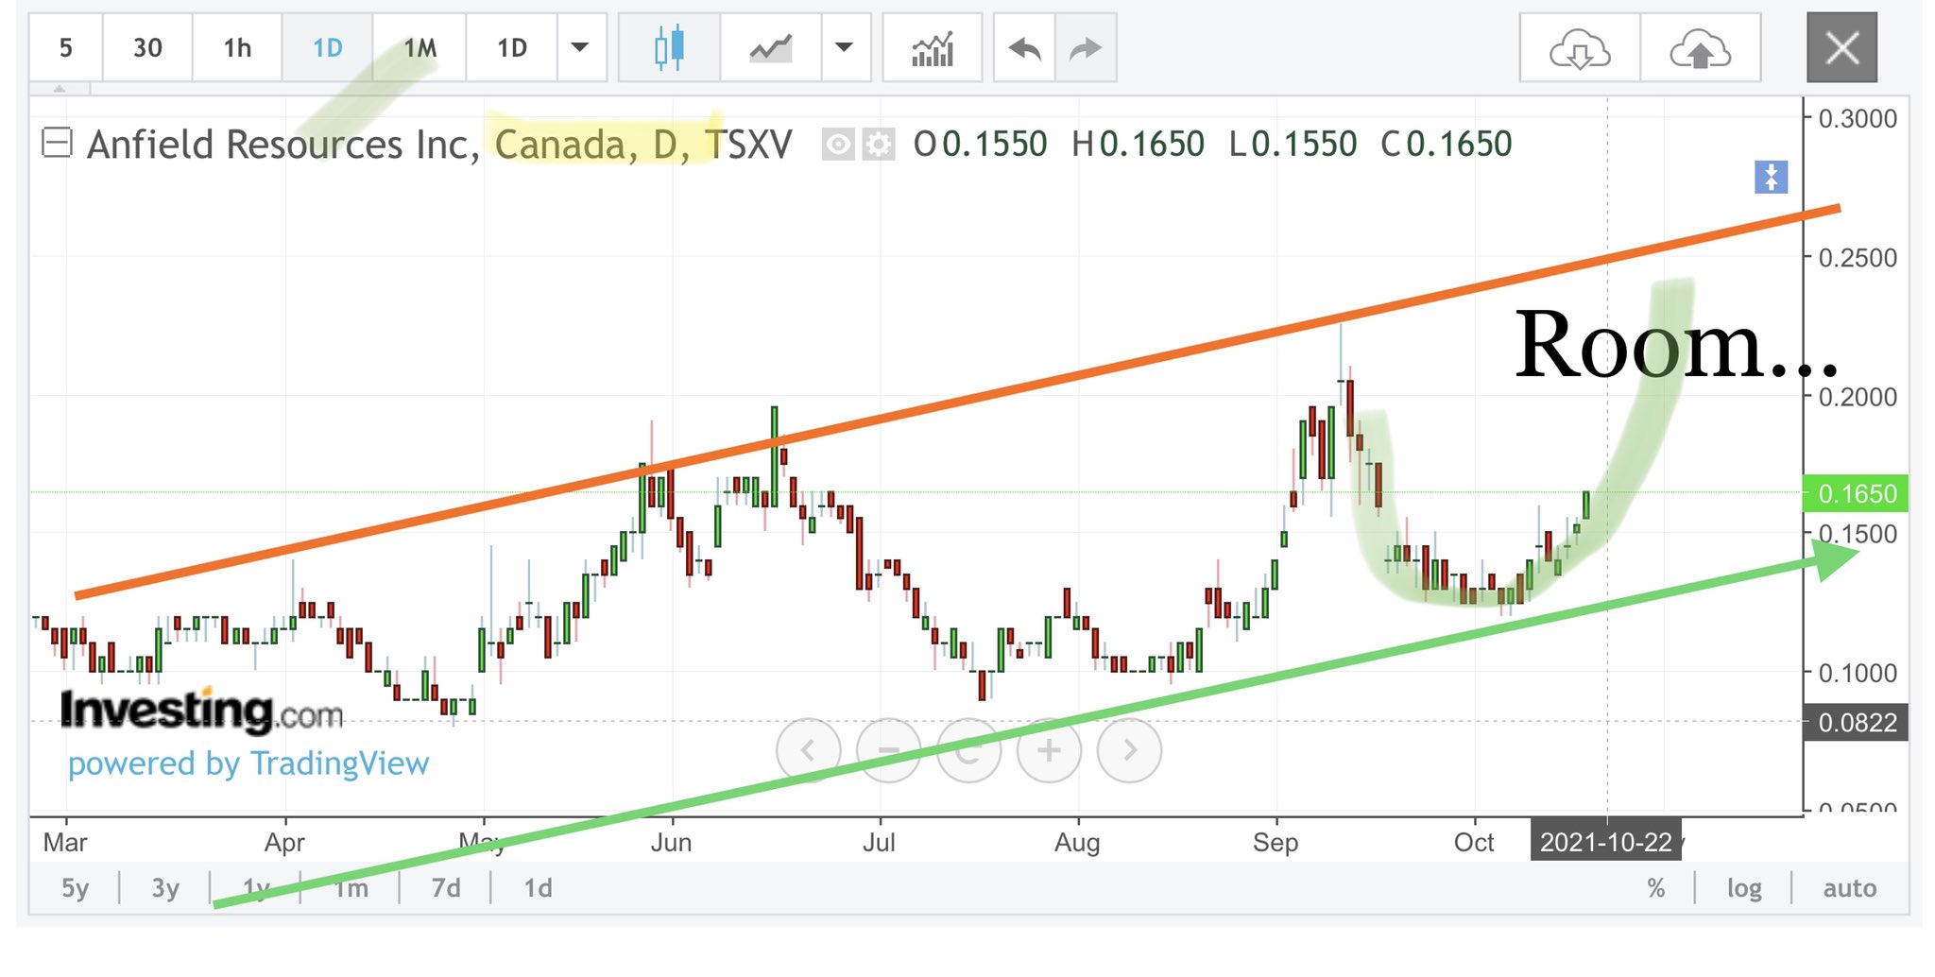The height and width of the screenshot is (977, 1935).
Task: Select the 30 minute interval
Action: click(147, 47)
